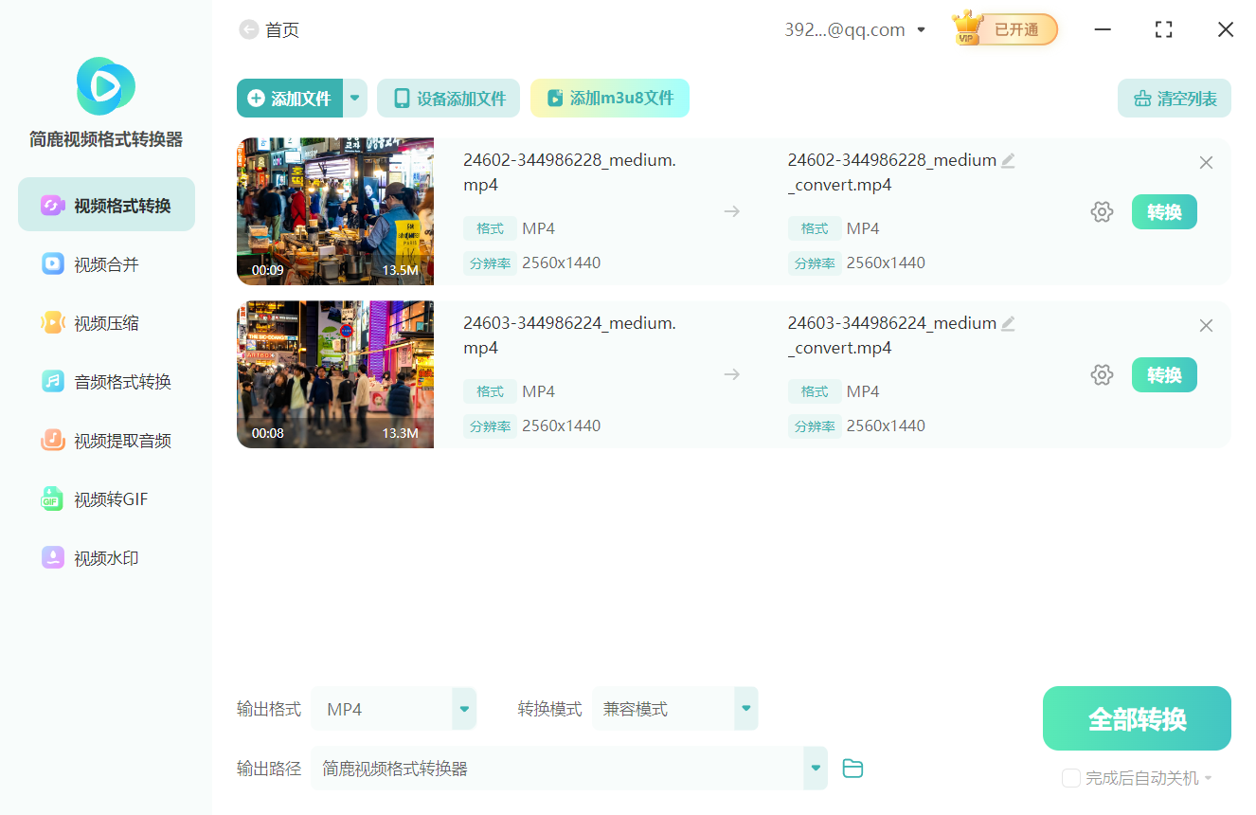Expand the 转换模式 兼容模式 dropdown

click(745, 708)
